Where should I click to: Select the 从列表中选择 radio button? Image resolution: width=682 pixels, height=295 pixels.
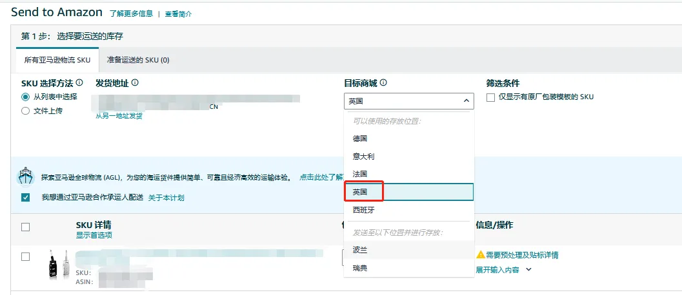pyautogui.click(x=26, y=97)
